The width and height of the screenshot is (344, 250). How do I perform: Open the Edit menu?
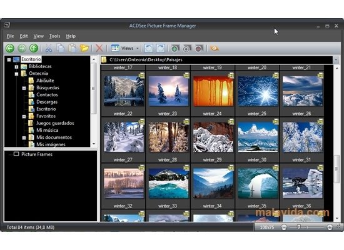[24, 36]
